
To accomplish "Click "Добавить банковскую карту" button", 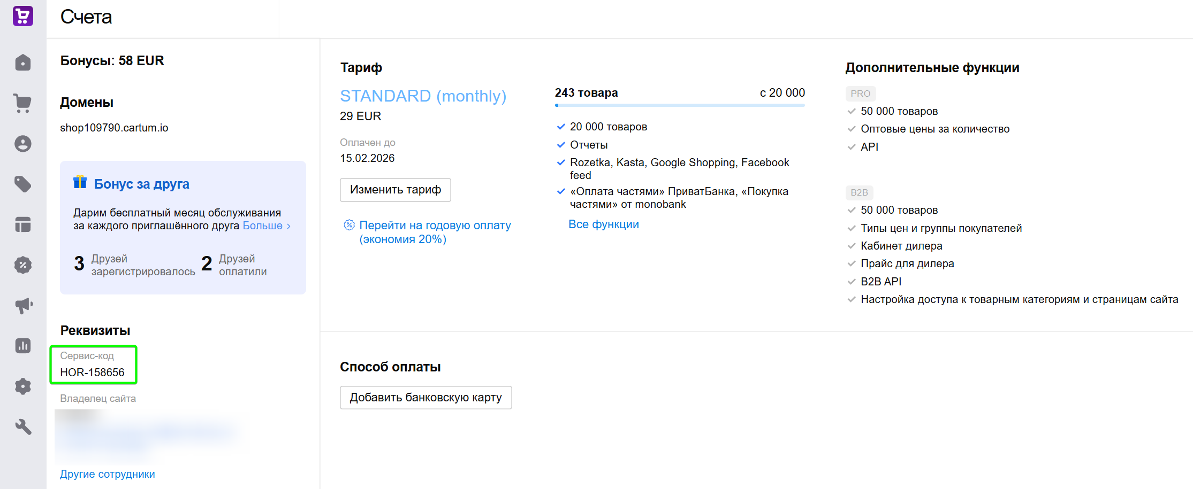I will click(425, 398).
